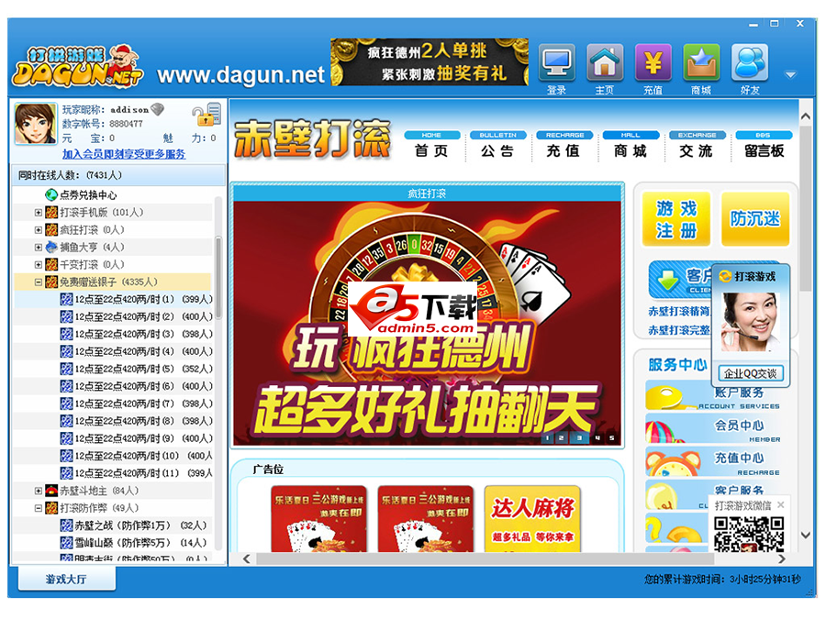
Task: Switch to 交流 EXCHANGE tab
Action: (697, 145)
